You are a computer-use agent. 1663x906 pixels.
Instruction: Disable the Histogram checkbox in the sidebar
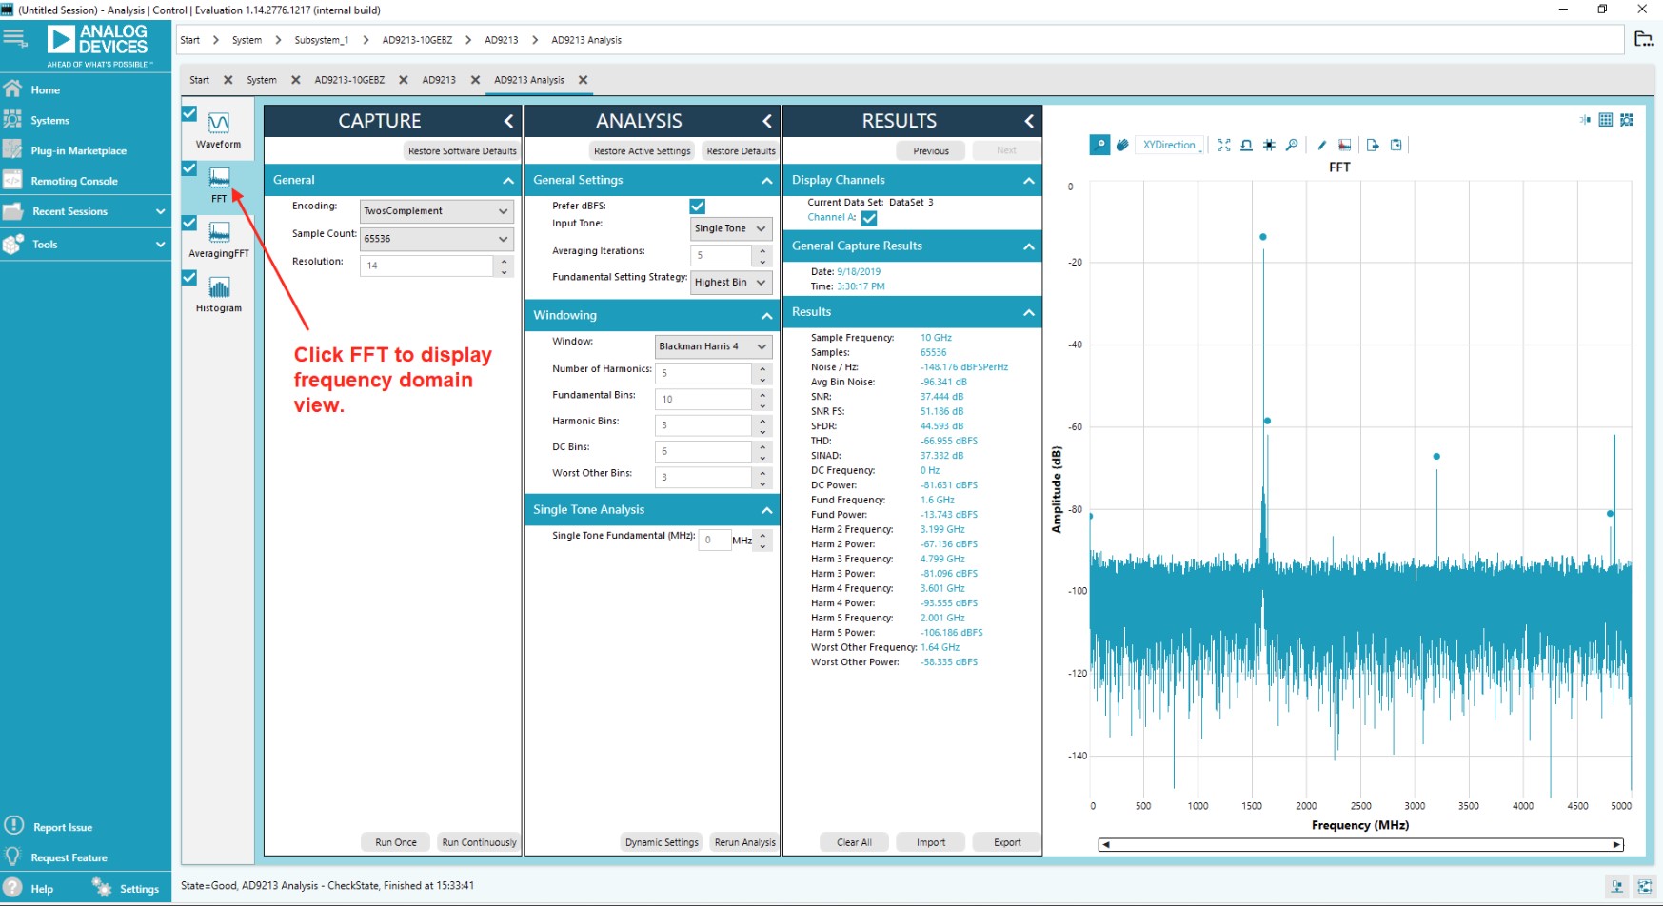pyautogui.click(x=189, y=277)
